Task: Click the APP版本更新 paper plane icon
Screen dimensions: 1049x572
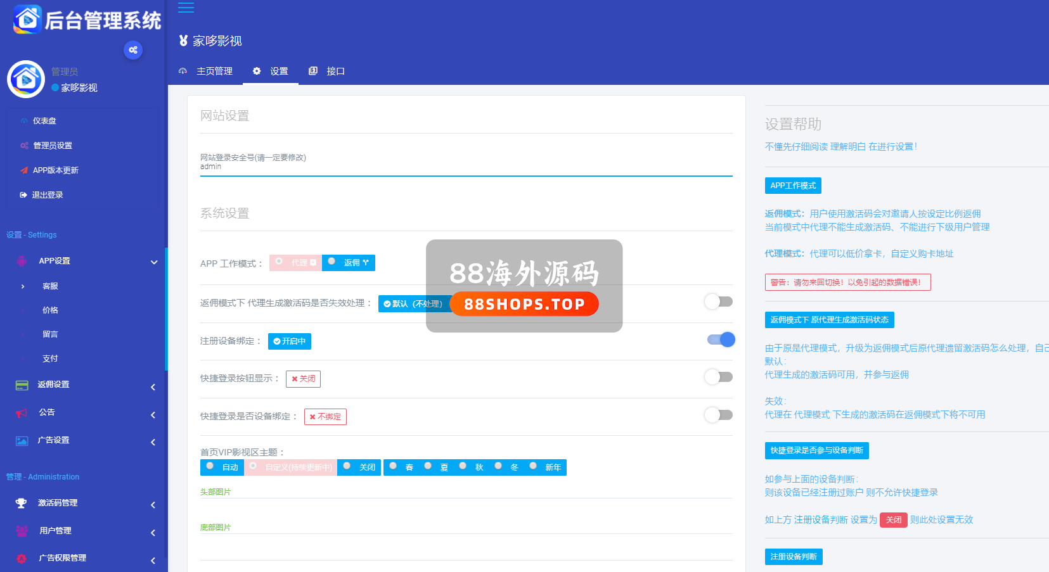Action: [24, 170]
